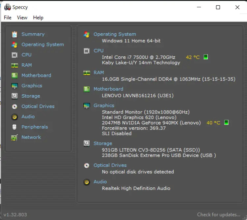
Task: Click the v1.32.803 version text
Action: pyautogui.click(x=15, y=215)
